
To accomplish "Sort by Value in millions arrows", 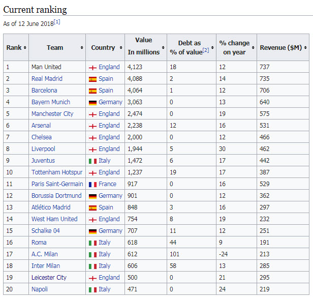I will (x=163, y=48).
